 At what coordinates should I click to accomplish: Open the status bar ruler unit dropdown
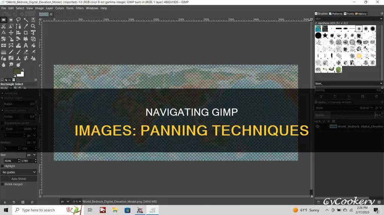(x=65, y=201)
